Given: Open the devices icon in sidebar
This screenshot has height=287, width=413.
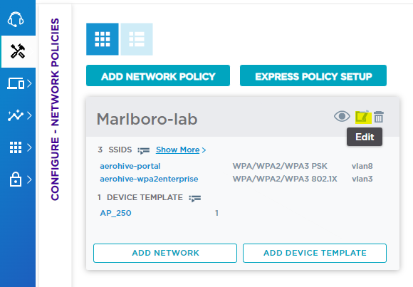Looking at the screenshot, I should point(16,83).
